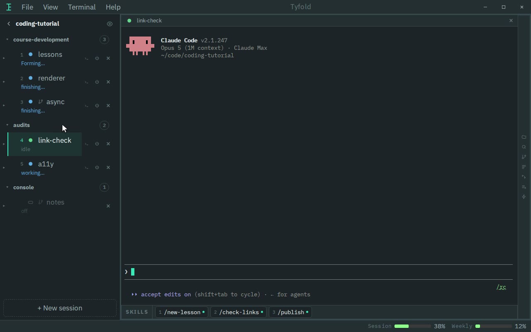Image resolution: width=531 pixels, height=332 pixels.
Task: Open the Terminal menu
Action: click(x=82, y=7)
